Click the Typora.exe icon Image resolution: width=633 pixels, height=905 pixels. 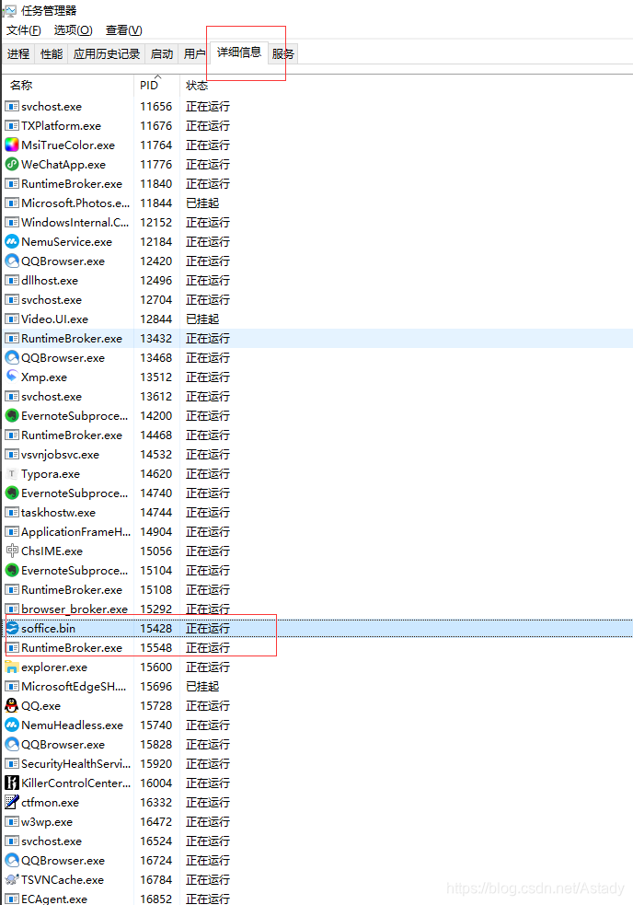(x=12, y=474)
